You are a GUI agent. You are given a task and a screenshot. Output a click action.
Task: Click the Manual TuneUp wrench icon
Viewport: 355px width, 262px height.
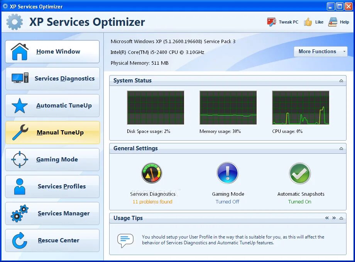[20, 132]
